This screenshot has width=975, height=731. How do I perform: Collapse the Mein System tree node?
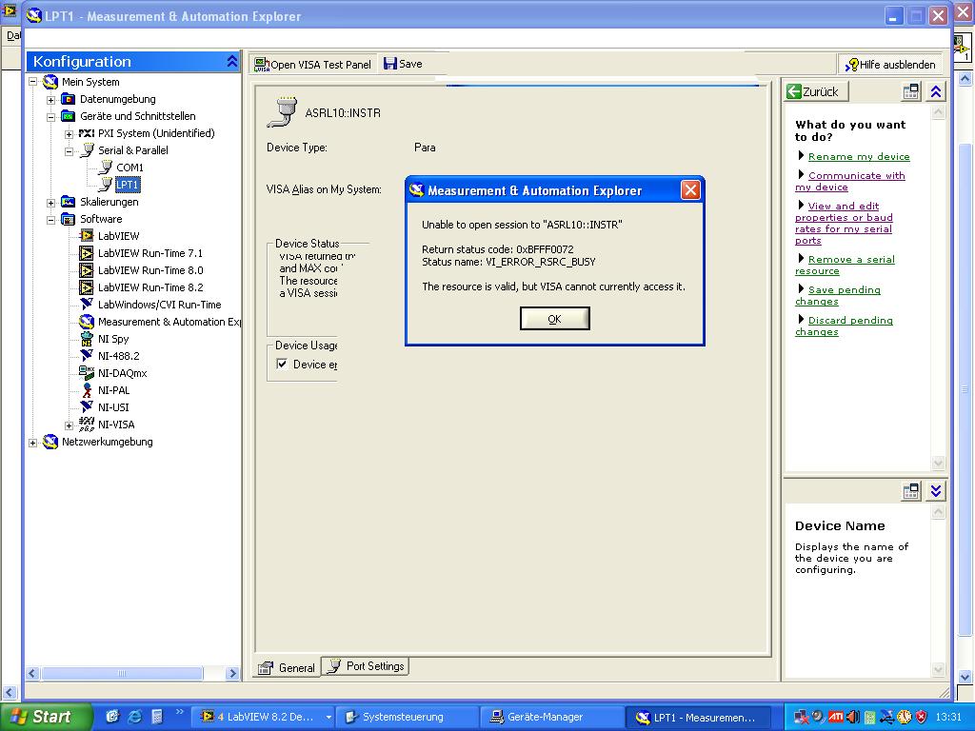coord(33,82)
